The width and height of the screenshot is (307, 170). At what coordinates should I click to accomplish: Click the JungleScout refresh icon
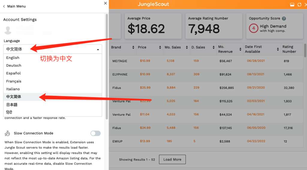(300, 5)
